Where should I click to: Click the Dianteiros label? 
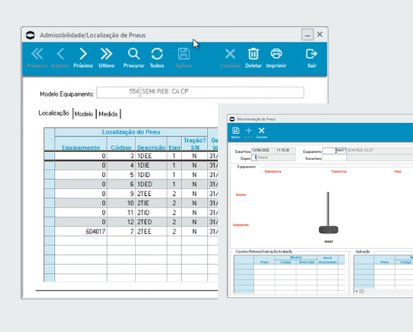273,172
